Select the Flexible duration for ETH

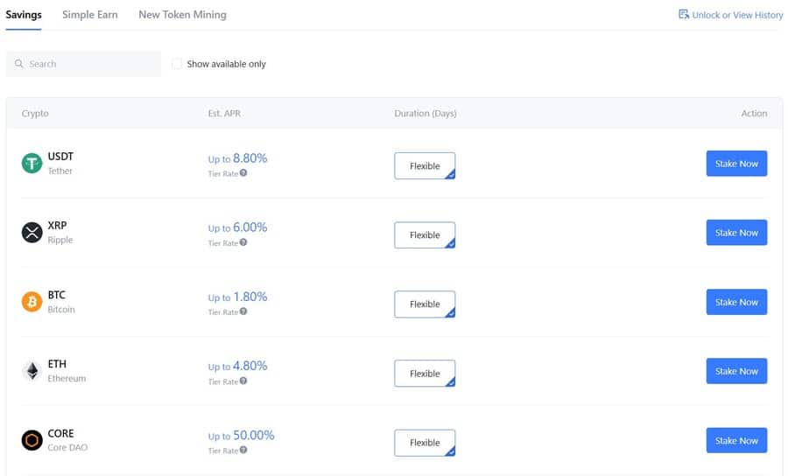[x=425, y=374]
